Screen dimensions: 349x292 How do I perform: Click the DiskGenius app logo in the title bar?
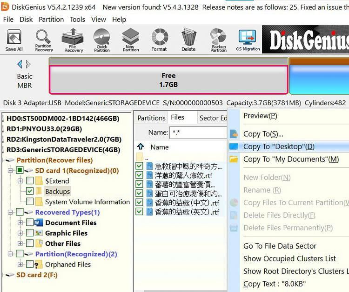coord(5,7)
